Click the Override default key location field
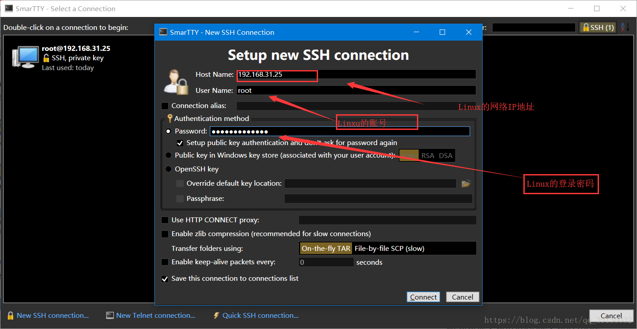This screenshot has height=329, width=637. 370,183
